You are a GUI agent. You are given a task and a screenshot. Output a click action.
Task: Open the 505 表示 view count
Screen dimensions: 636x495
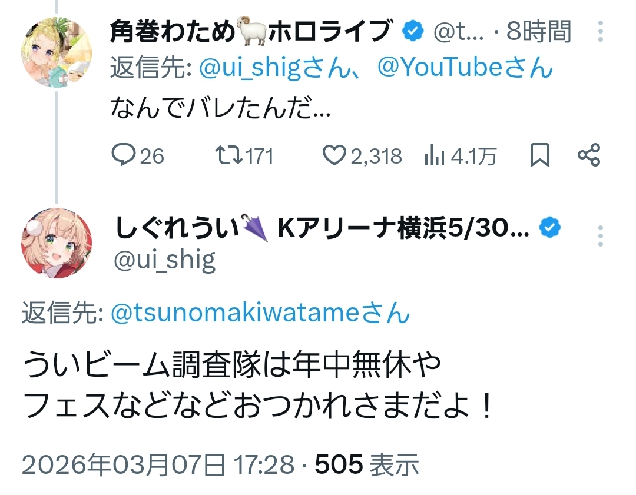pyautogui.click(x=367, y=465)
